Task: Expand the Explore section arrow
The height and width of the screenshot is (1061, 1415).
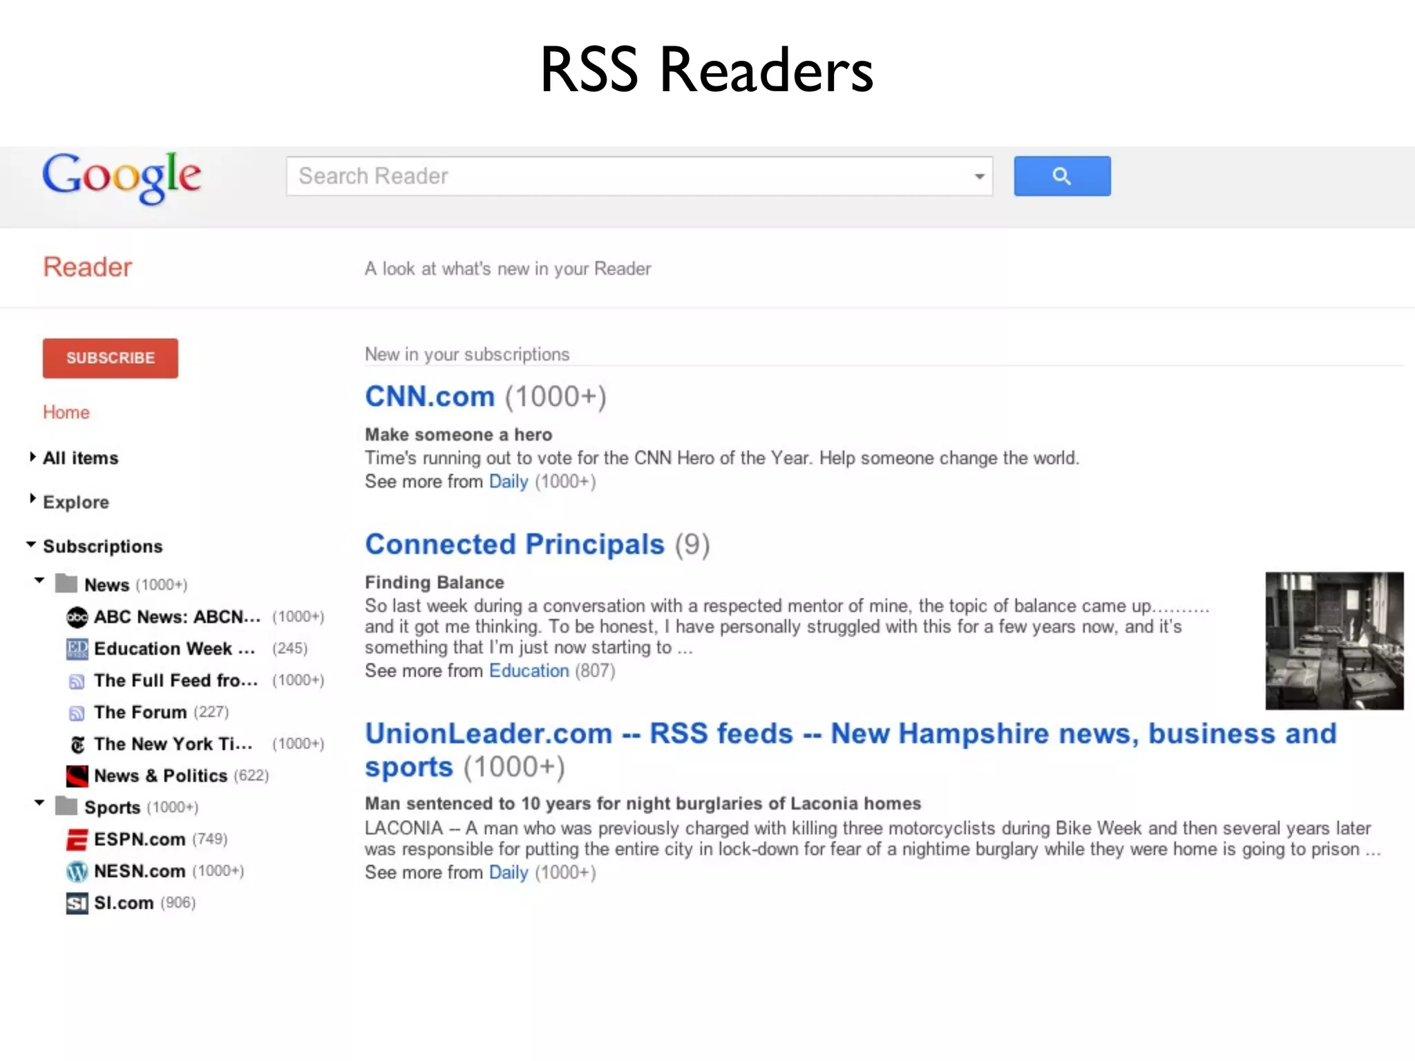Action: click(x=32, y=499)
